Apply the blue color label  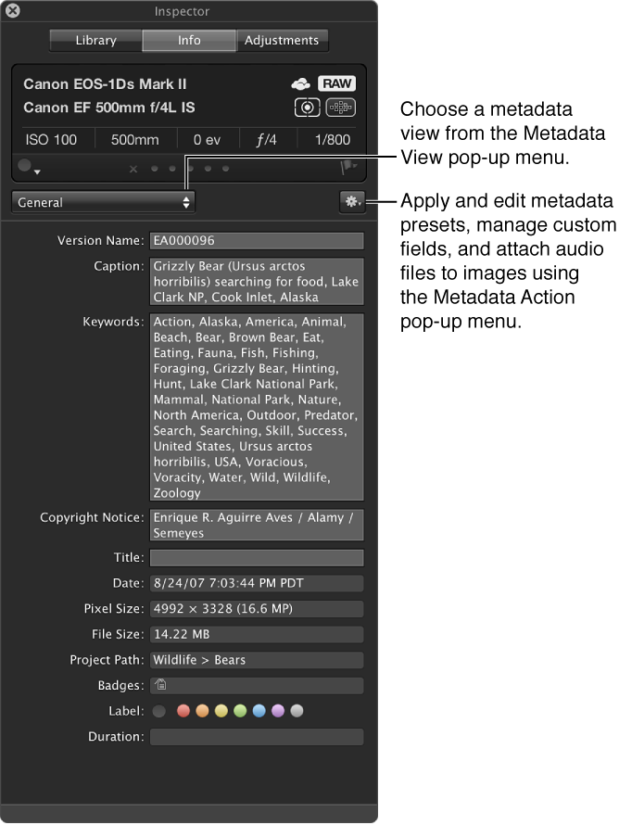point(259,711)
